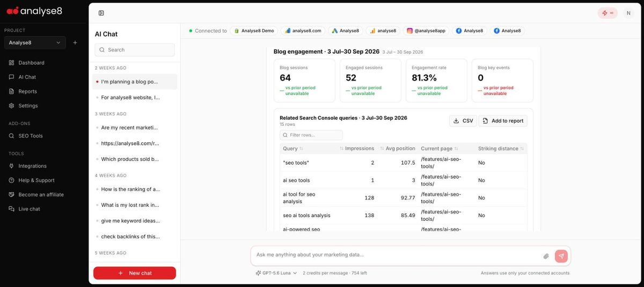Open chat "How is the ranking of a..."
644x287 pixels.
(135, 189)
